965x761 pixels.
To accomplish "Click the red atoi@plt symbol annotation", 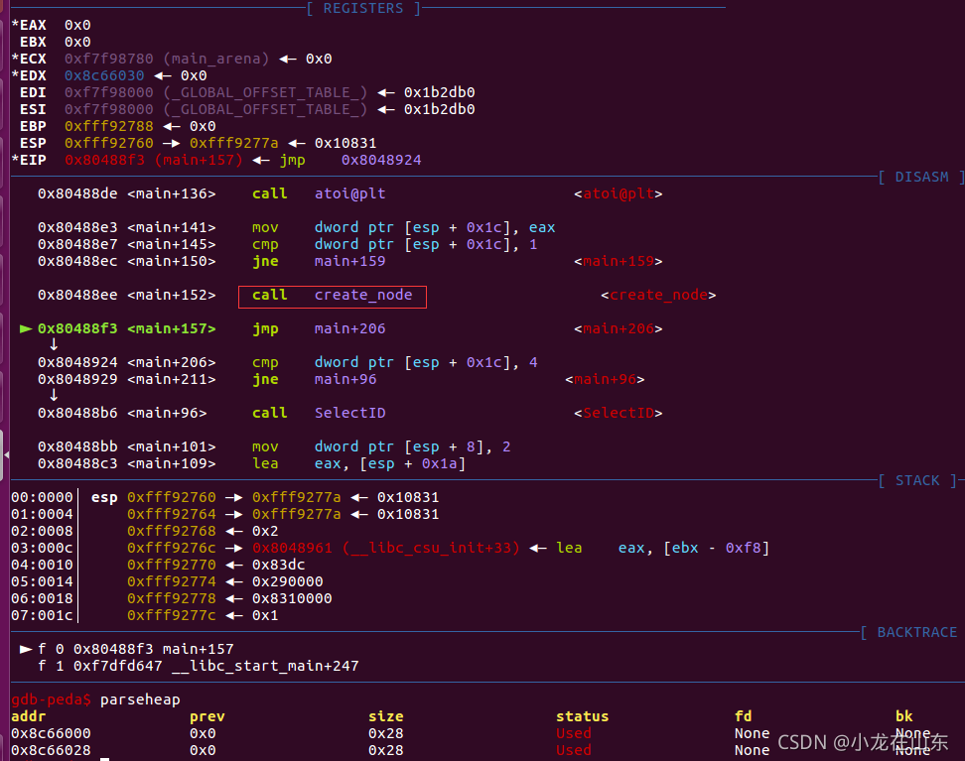I will (619, 193).
